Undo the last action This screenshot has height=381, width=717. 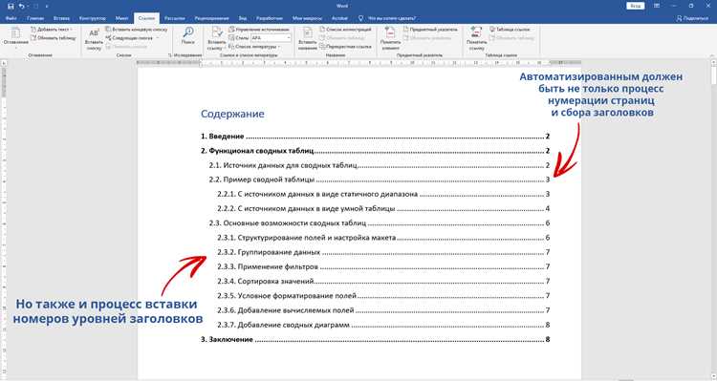click(21, 6)
